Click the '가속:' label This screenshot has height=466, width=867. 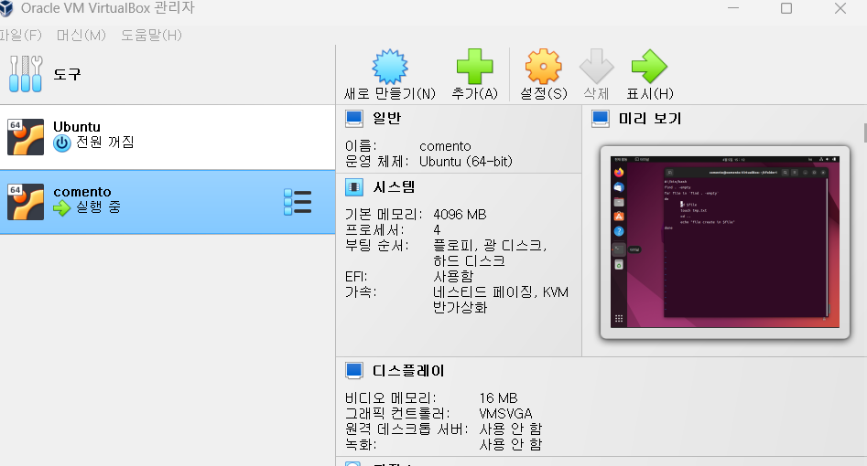click(361, 291)
